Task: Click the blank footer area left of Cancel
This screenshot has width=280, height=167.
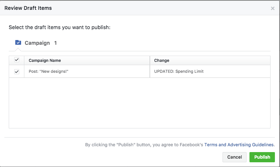Action: tap(109, 157)
